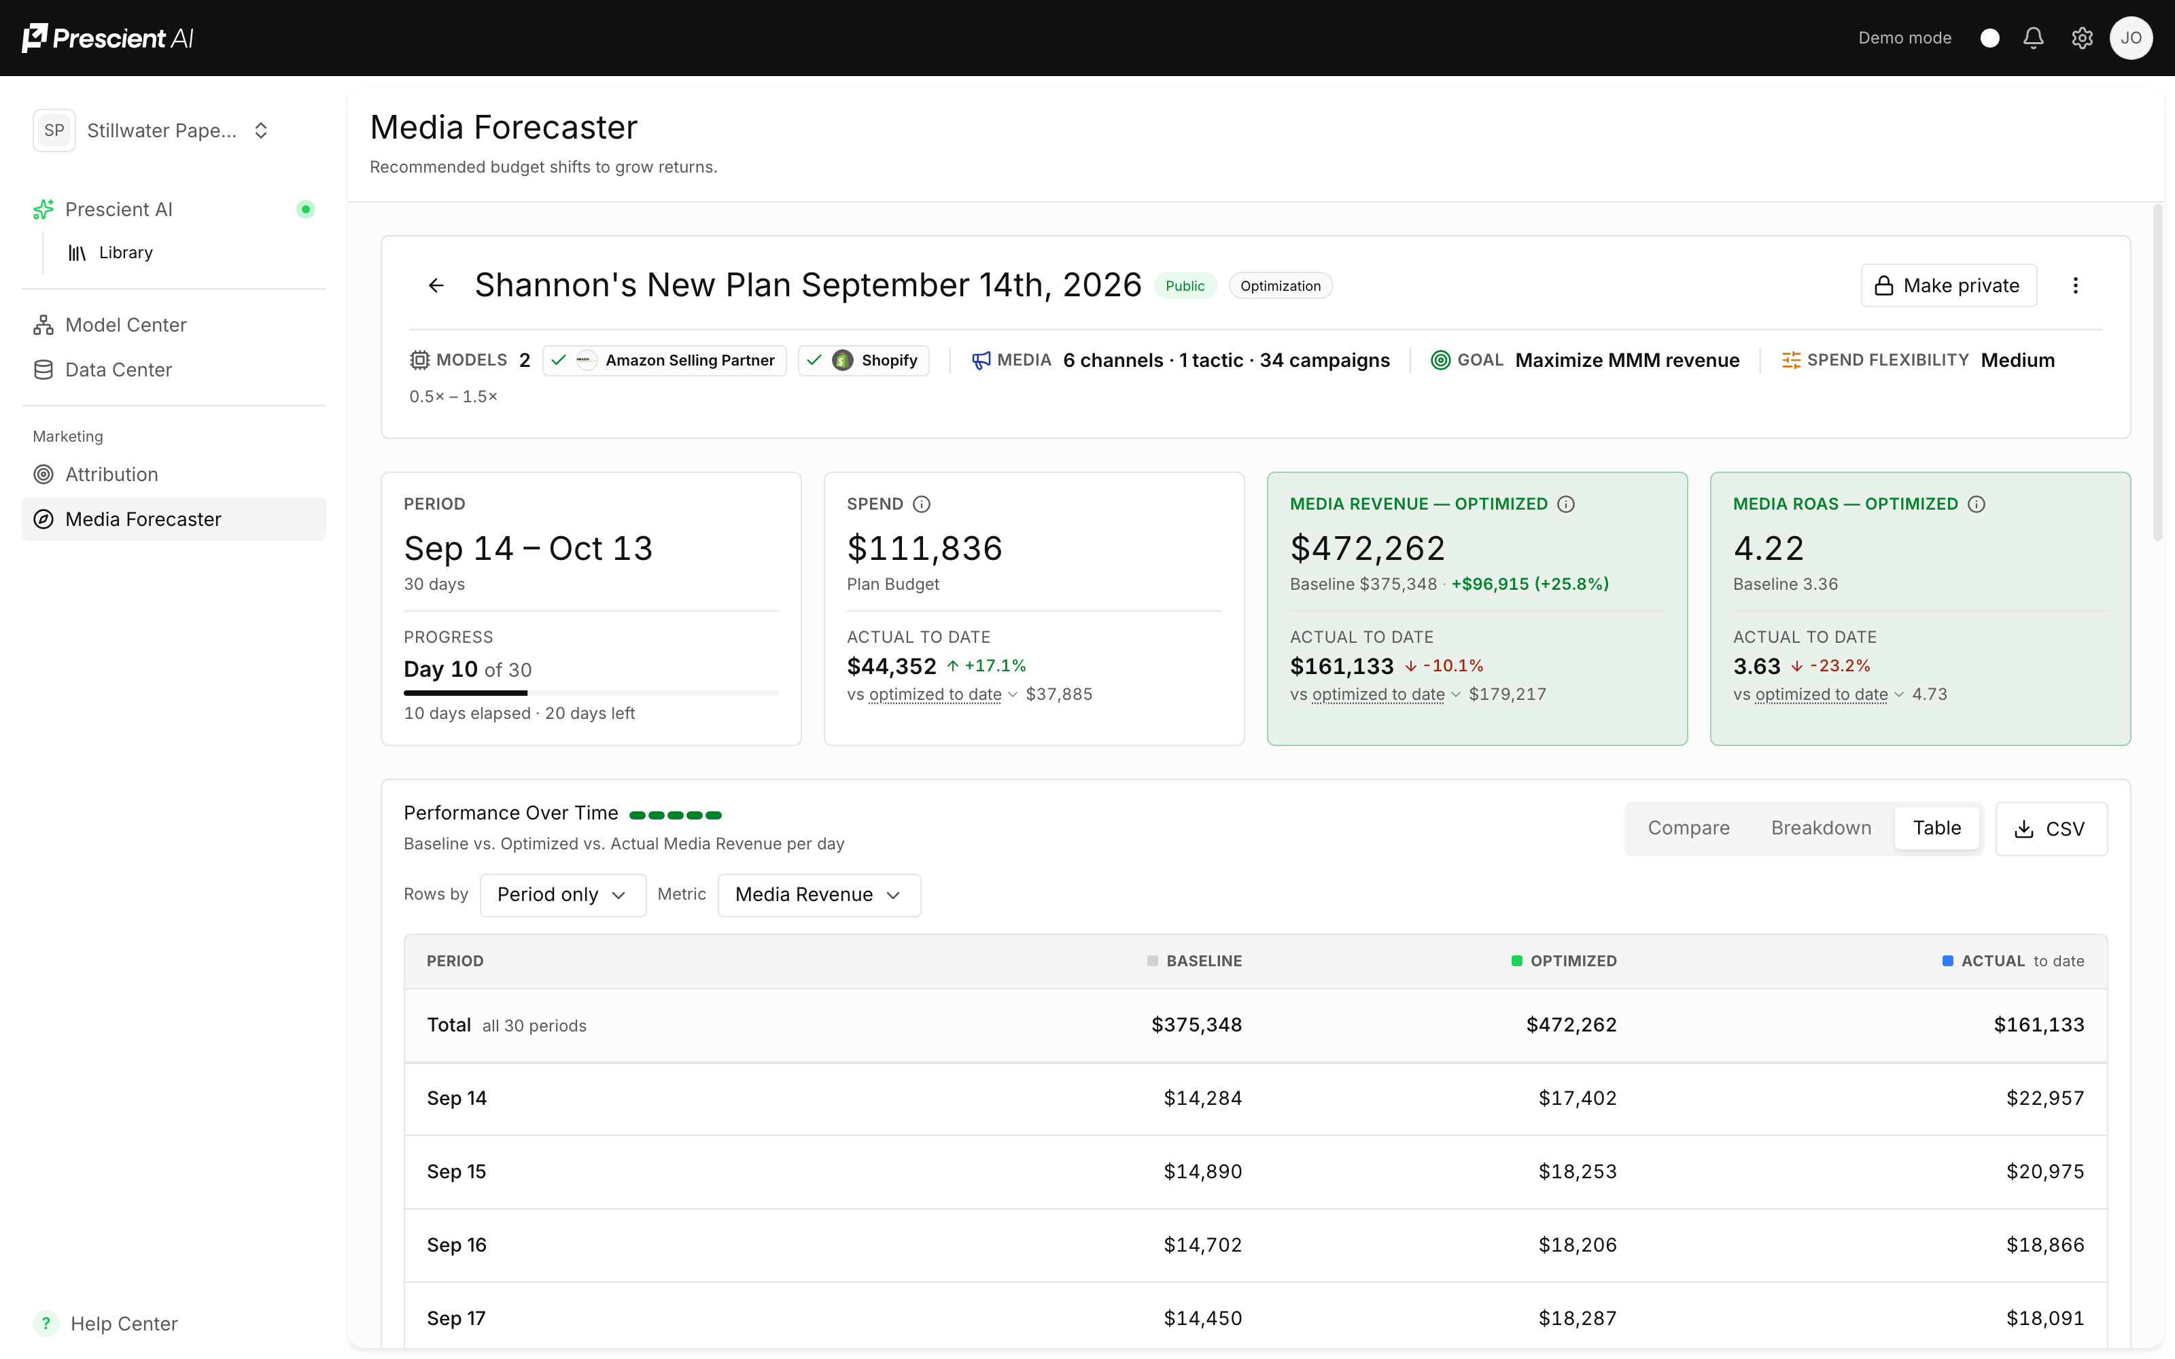Click the Prescient AI logo
Viewport: 2175px width, 1359px height.
pos(108,38)
